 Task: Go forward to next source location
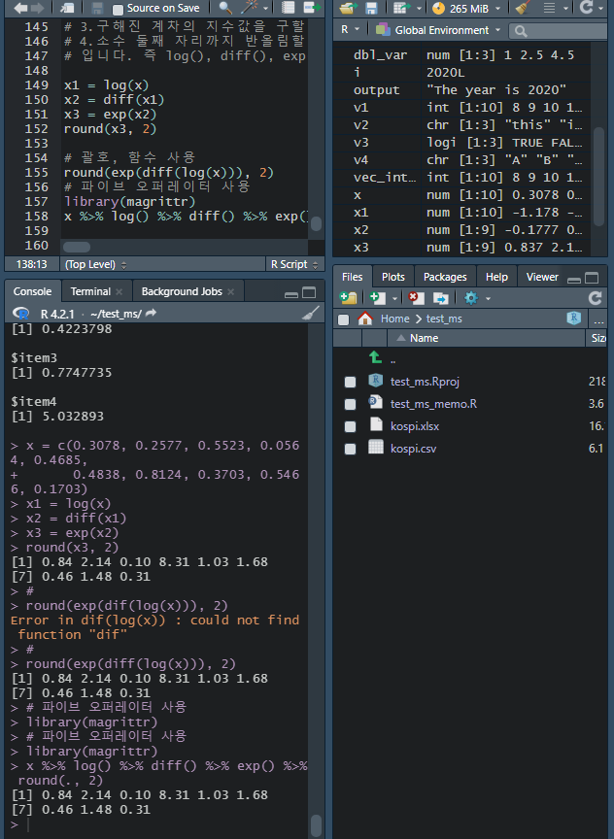click(x=37, y=8)
